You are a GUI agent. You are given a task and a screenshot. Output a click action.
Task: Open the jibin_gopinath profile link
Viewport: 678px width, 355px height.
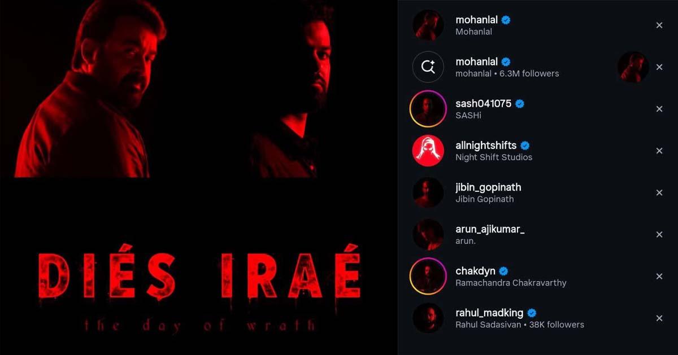(488, 187)
